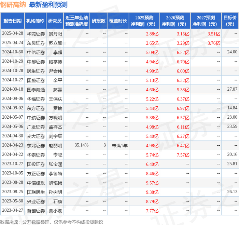Click analyst name 王保庆
Image resolution: width=239 pixels, height=225 pixels.
point(55,99)
